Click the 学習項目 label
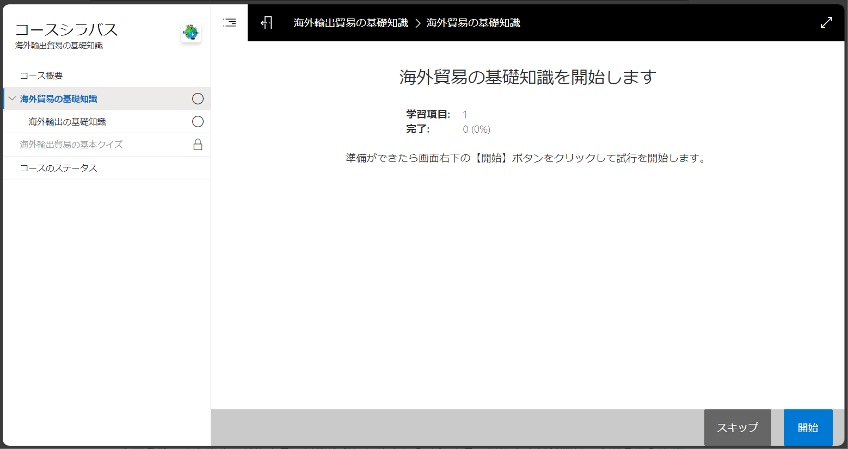848x449 pixels. click(428, 114)
